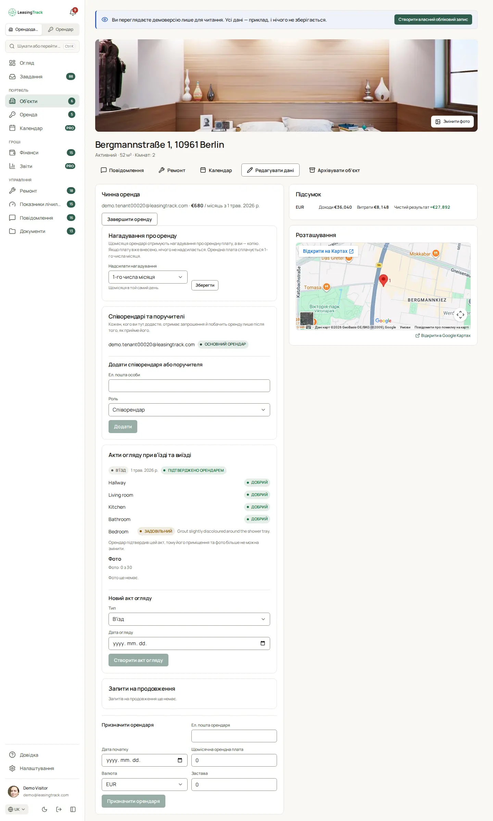Re-center the map with the crosshair control
The height and width of the screenshot is (821, 493).
pos(460,315)
